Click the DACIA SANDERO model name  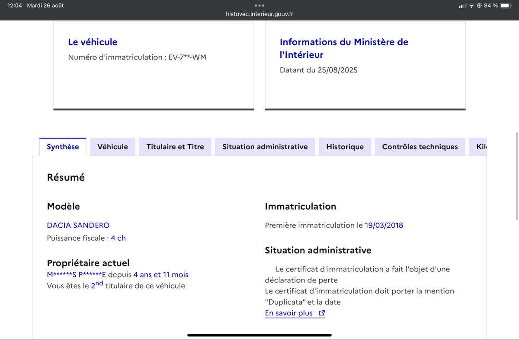click(78, 225)
